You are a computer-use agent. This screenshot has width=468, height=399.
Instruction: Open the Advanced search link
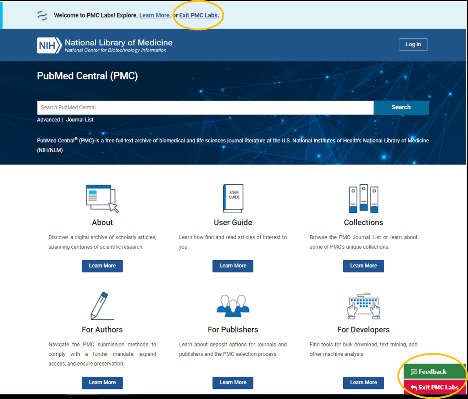[48, 120]
